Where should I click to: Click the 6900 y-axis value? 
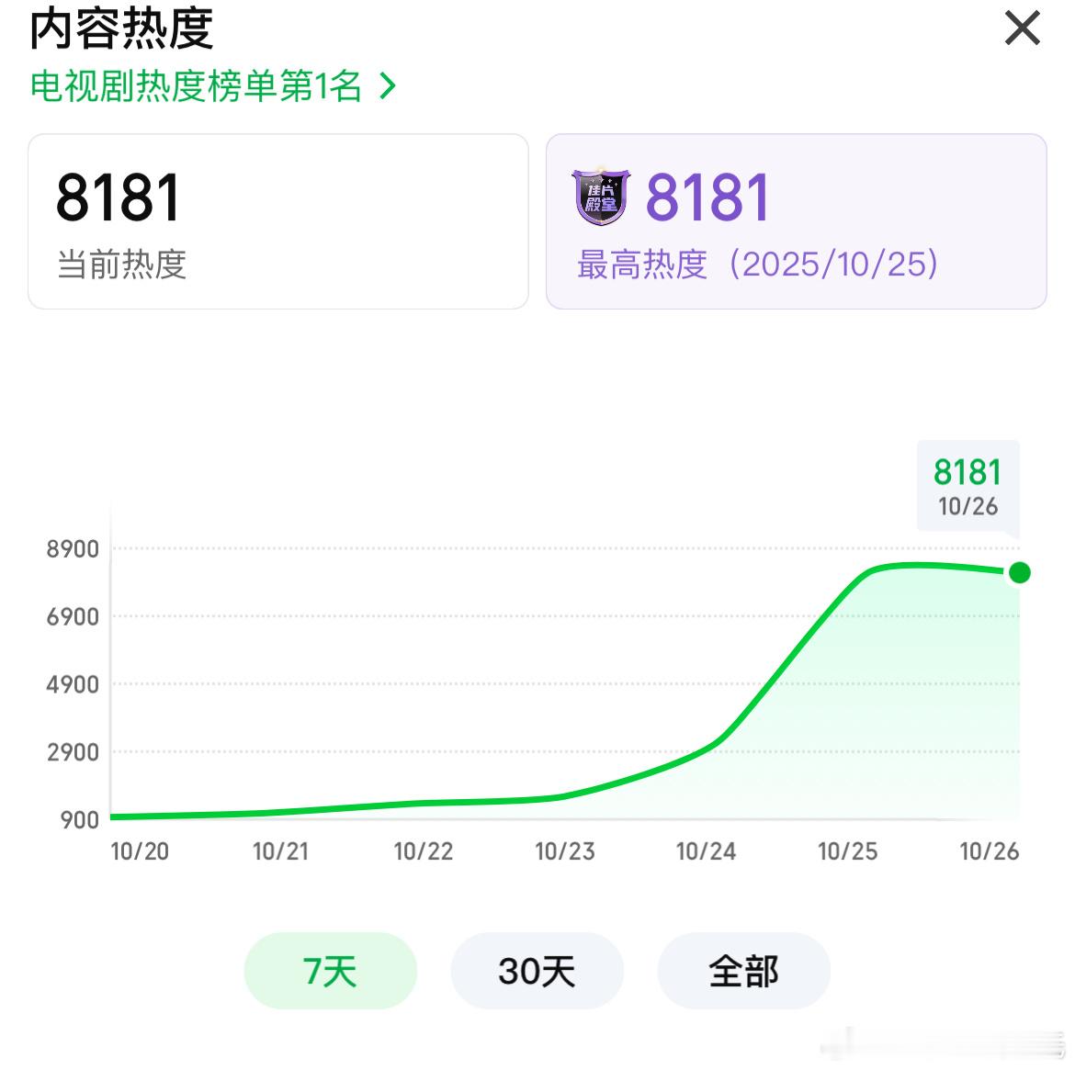(73, 617)
